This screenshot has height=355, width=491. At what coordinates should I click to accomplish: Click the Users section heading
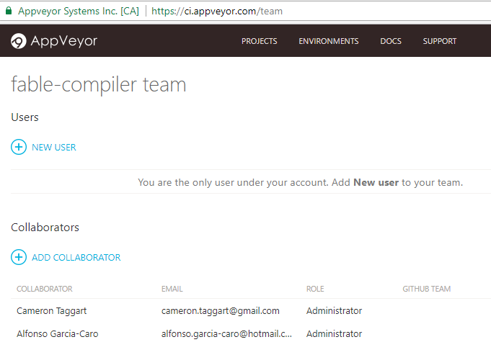(25, 117)
